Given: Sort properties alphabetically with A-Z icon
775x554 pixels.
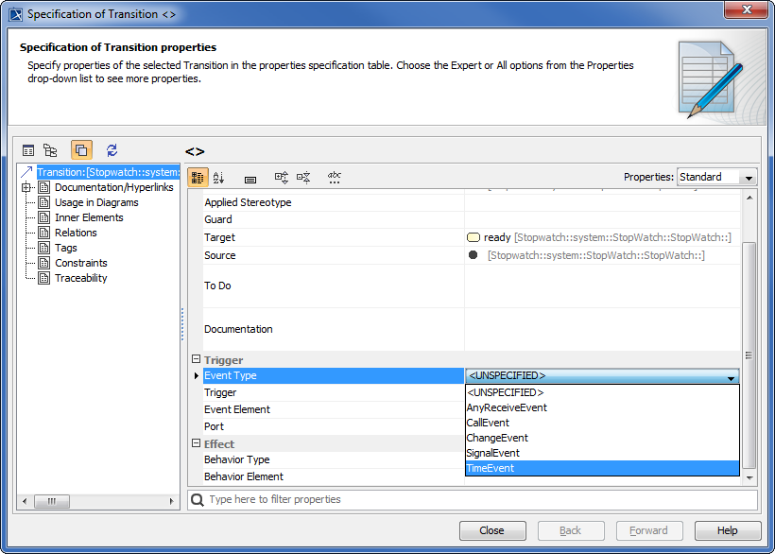Looking at the screenshot, I should [x=219, y=178].
